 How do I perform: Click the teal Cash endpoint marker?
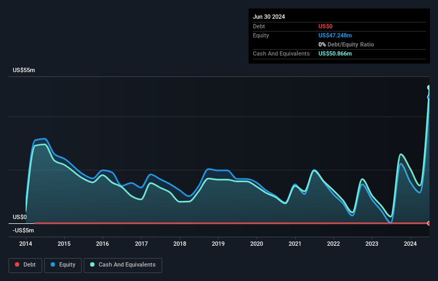pyautogui.click(x=429, y=88)
